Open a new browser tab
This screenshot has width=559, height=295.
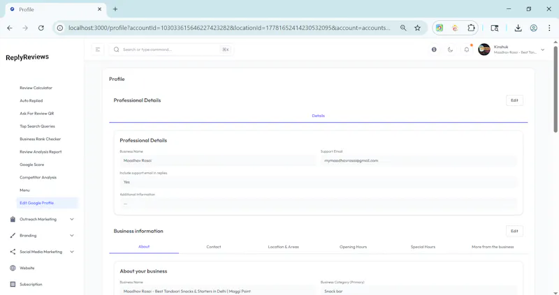click(115, 9)
